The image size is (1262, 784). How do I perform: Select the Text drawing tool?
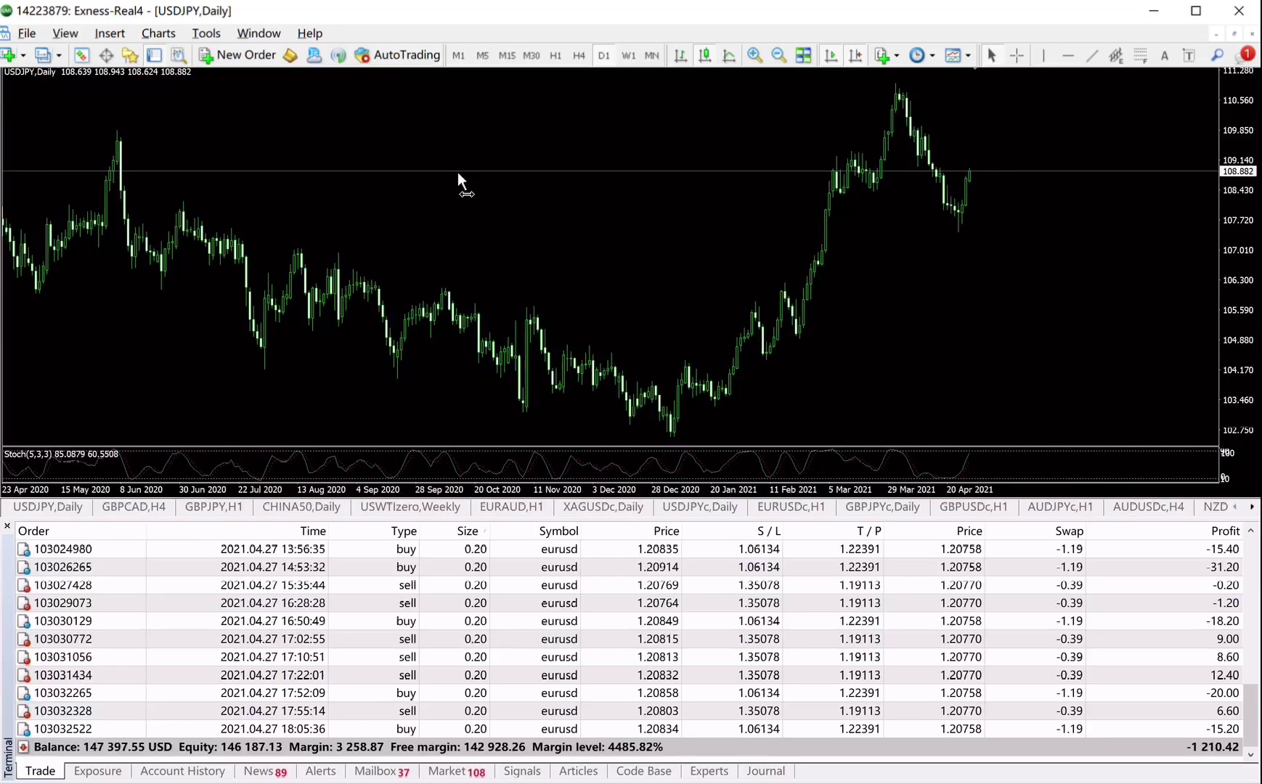1165,55
